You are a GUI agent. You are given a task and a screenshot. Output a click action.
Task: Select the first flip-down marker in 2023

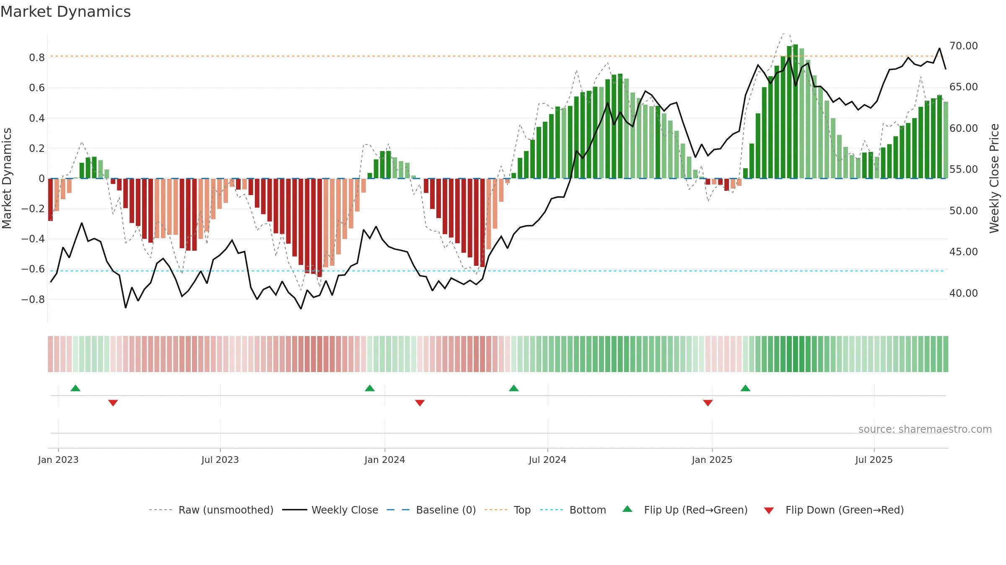tap(113, 403)
